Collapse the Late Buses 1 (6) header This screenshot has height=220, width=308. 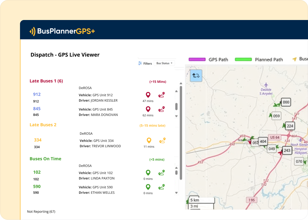click(46, 81)
